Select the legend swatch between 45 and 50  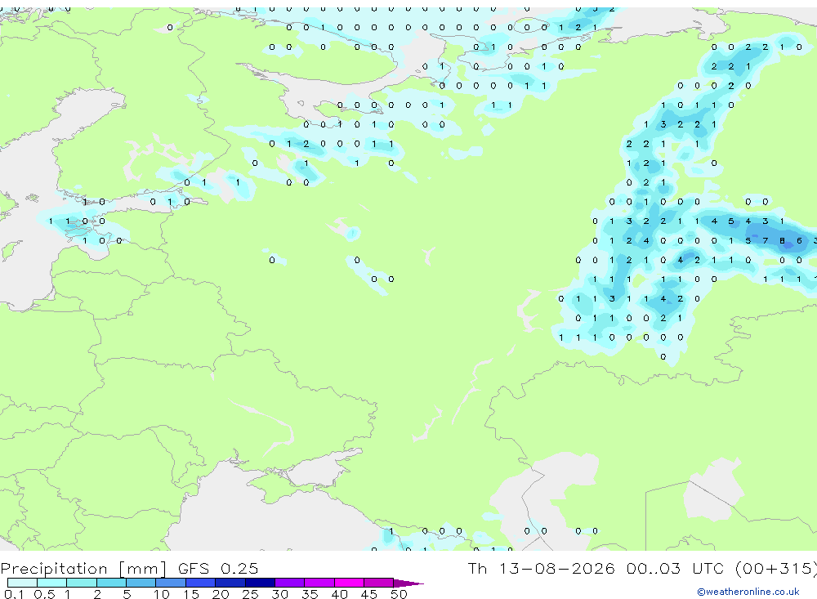379,583
